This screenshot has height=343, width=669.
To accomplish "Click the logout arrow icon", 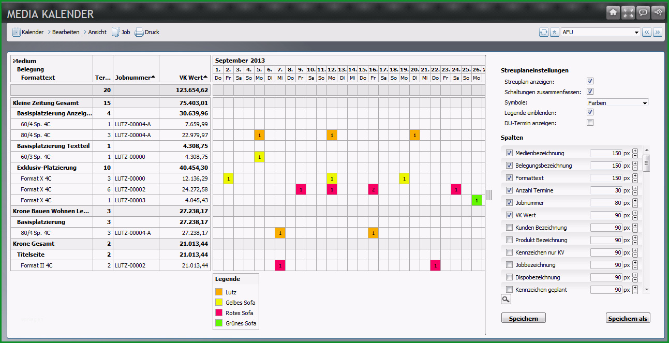I will pos(658,13).
